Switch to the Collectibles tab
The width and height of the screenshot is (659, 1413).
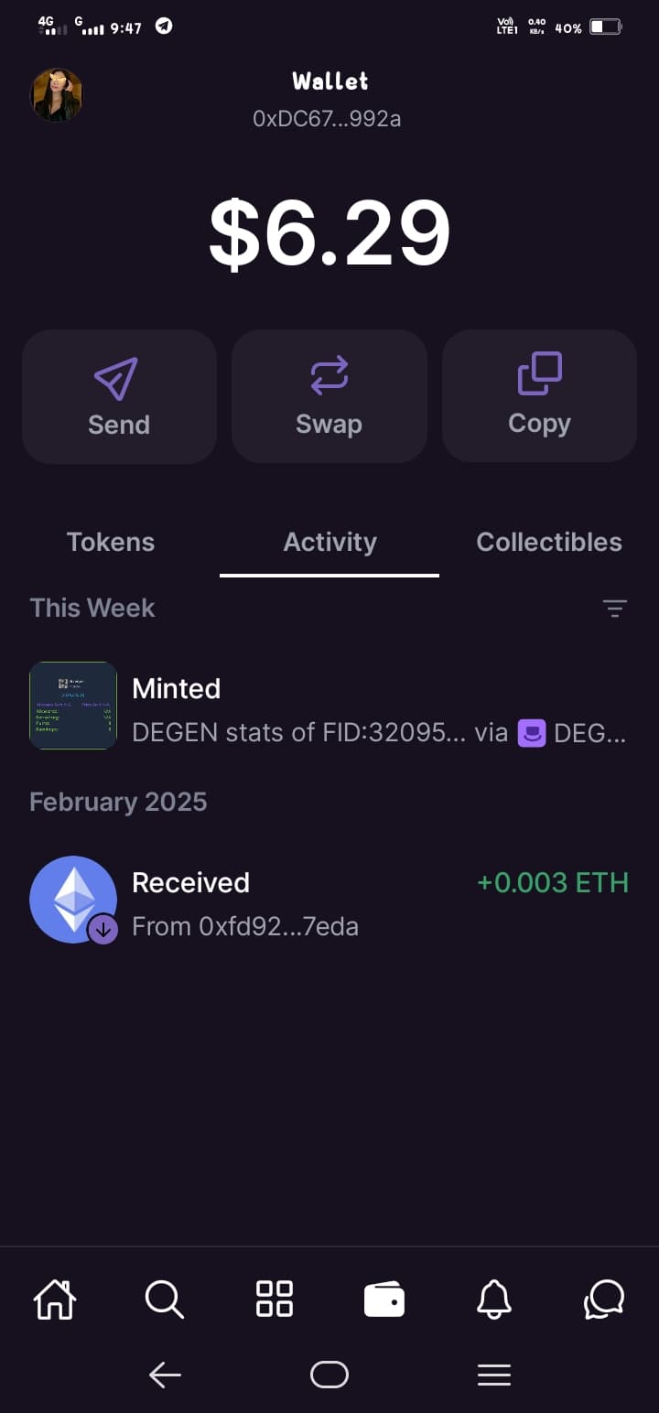(549, 542)
